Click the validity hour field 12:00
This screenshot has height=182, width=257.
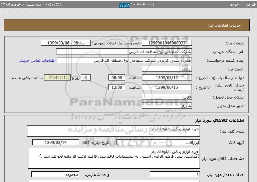[x=117, y=87]
